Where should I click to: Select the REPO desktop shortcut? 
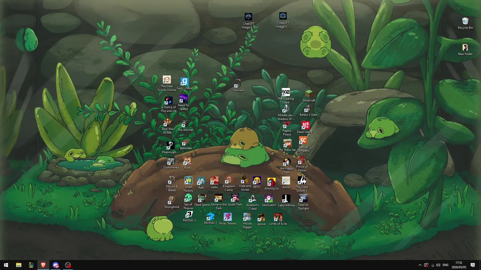click(257, 182)
